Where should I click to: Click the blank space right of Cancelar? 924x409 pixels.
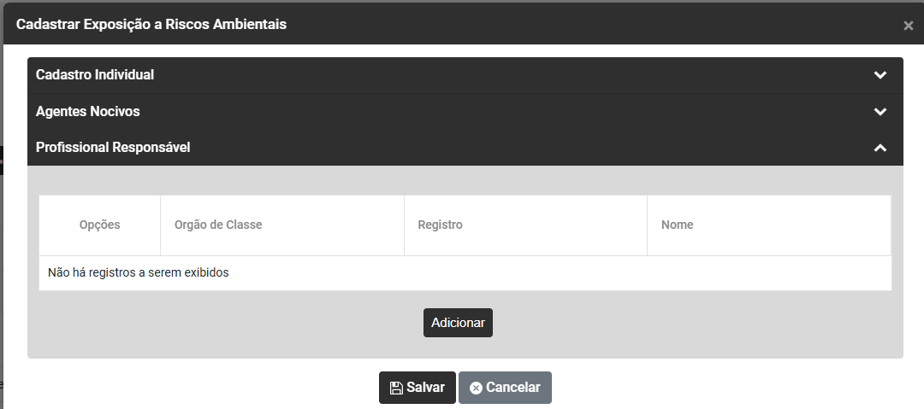[727, 389]
